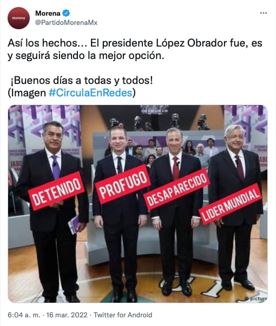The width and height of the screenshot is (276, 326).
Task: Open the @PartidoMorenaMx handle
Action: pos(67,22)
